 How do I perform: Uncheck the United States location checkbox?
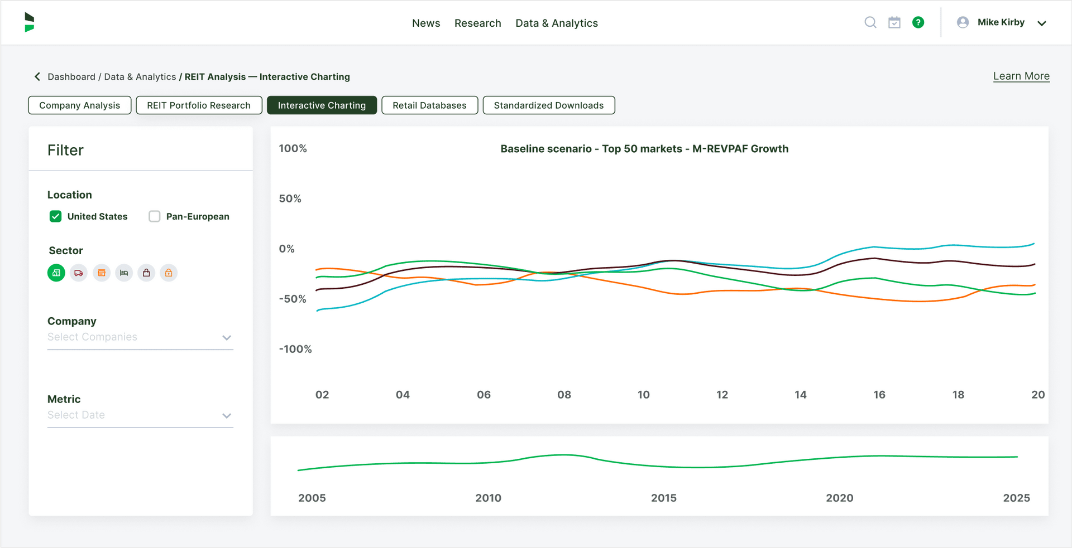tap(55, 216)
